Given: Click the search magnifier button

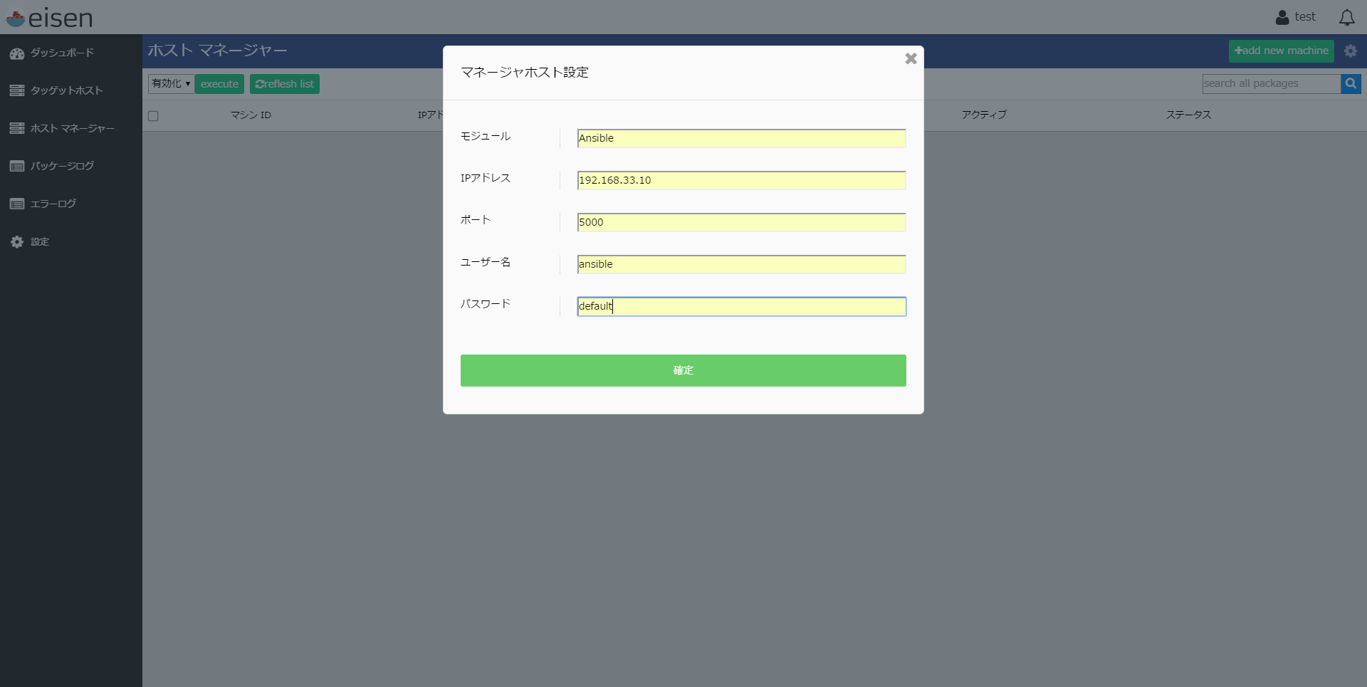Looking at the screenshot, I should pos(1351,83).
